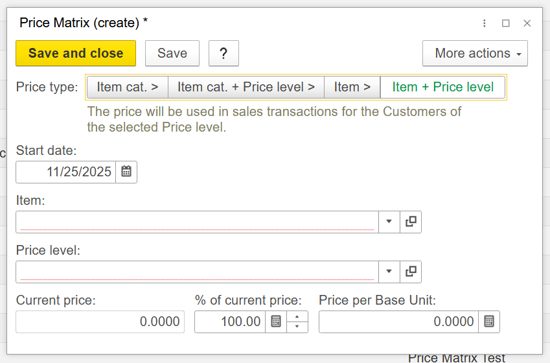
Task: Open the Start date calendar picker
Action: (126, 172)
